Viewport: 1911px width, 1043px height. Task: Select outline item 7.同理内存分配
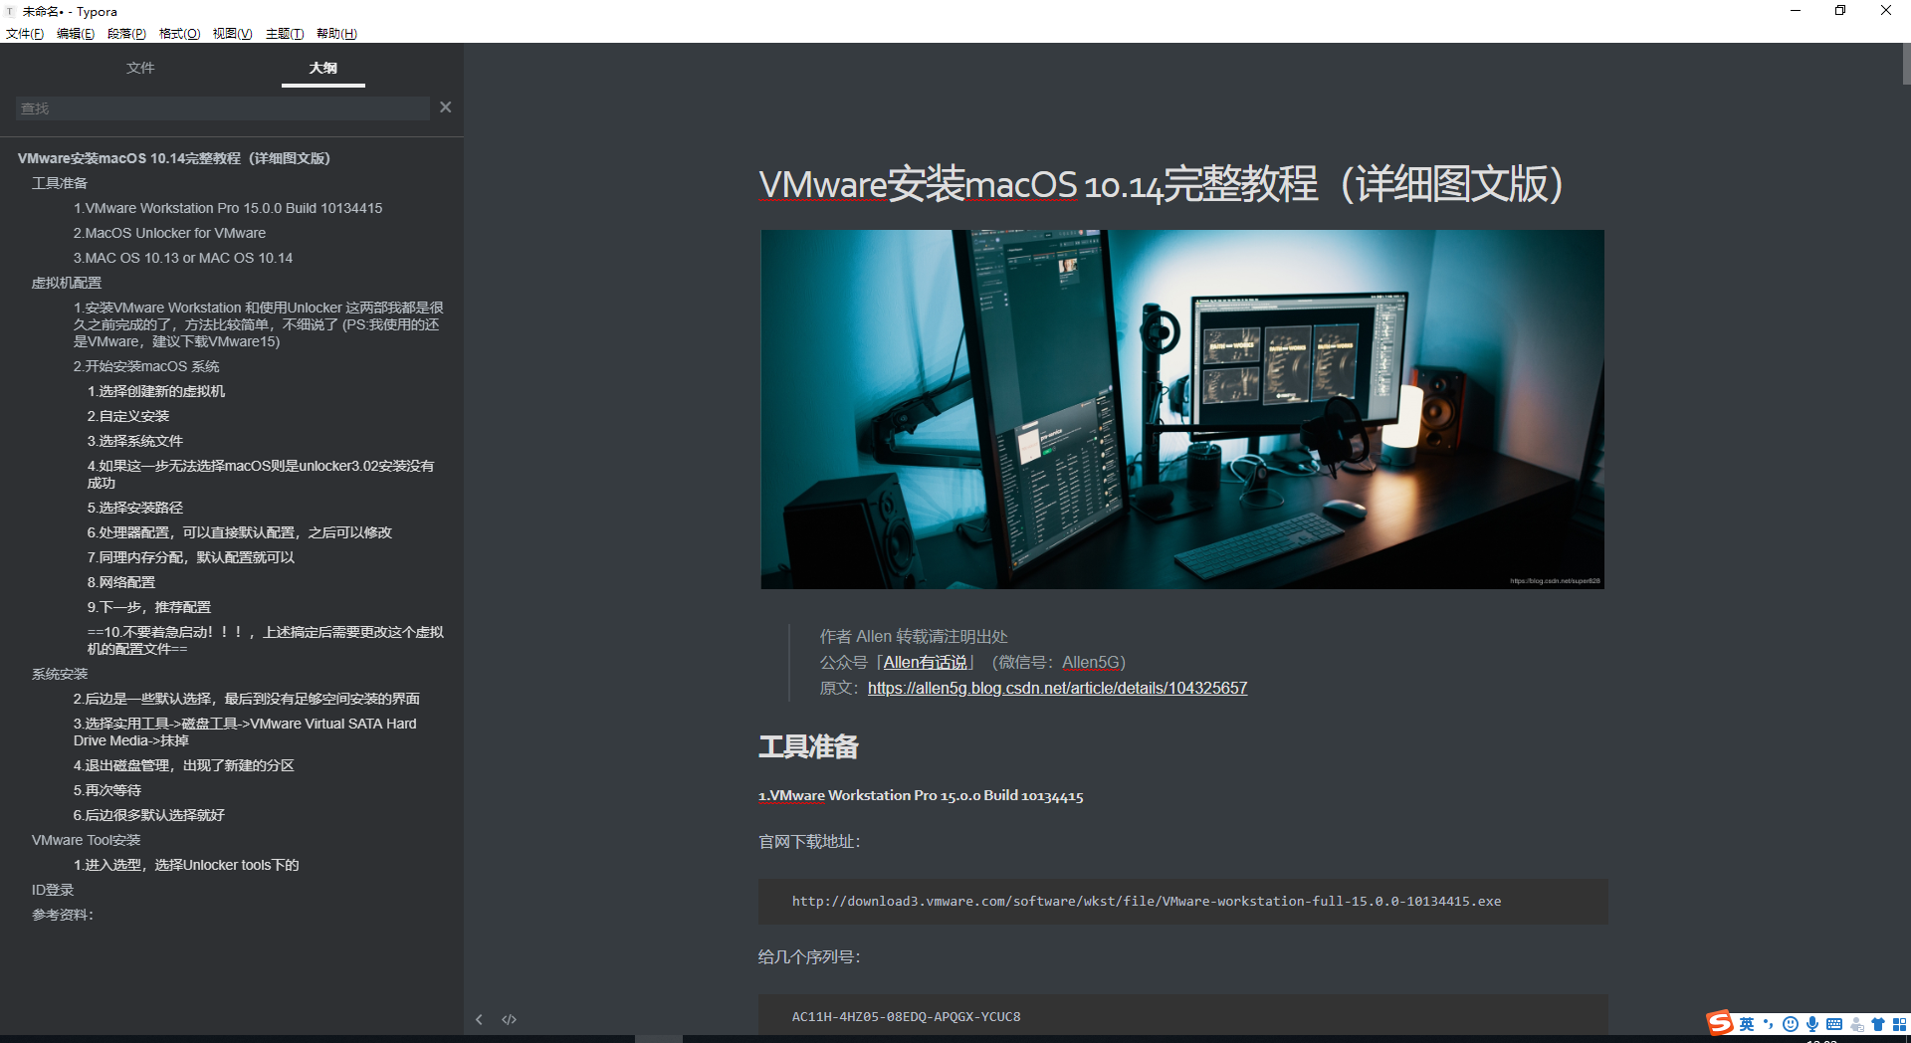click(x=191, y=557)
